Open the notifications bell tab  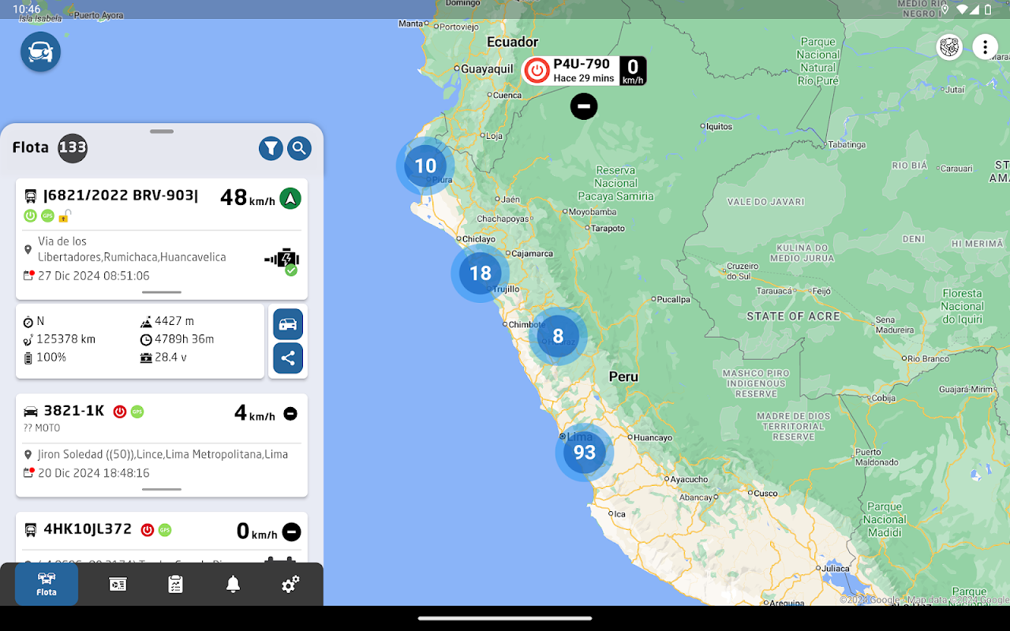click(233, 584)
